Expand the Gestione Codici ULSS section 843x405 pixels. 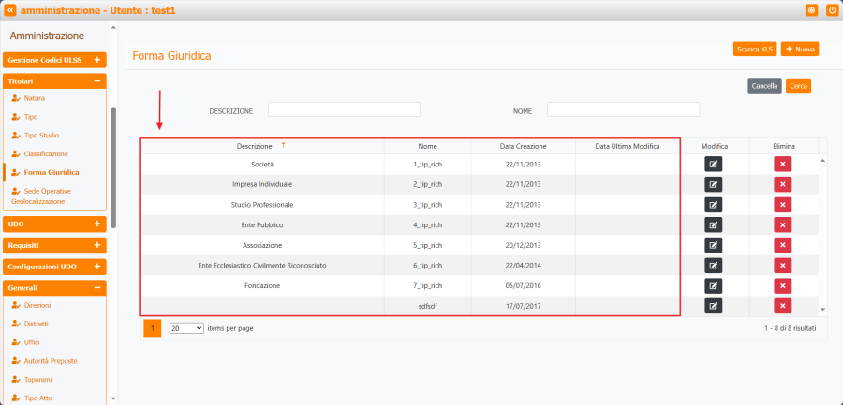pyautogui.click(x=96, y=60)
